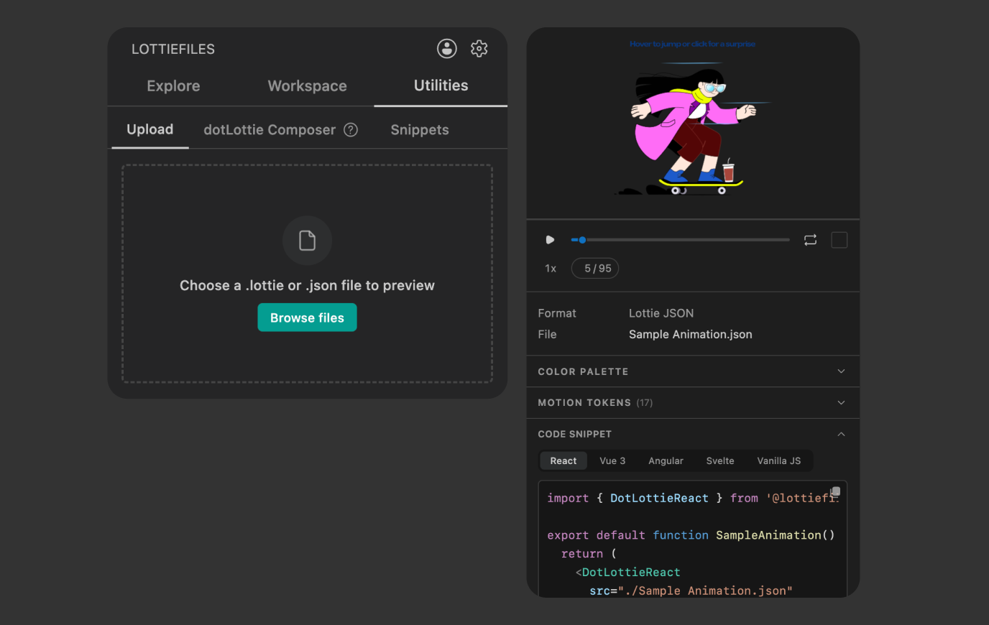
Task: Click the 5 / 95 frame counter field
Action: pos(595,269)
